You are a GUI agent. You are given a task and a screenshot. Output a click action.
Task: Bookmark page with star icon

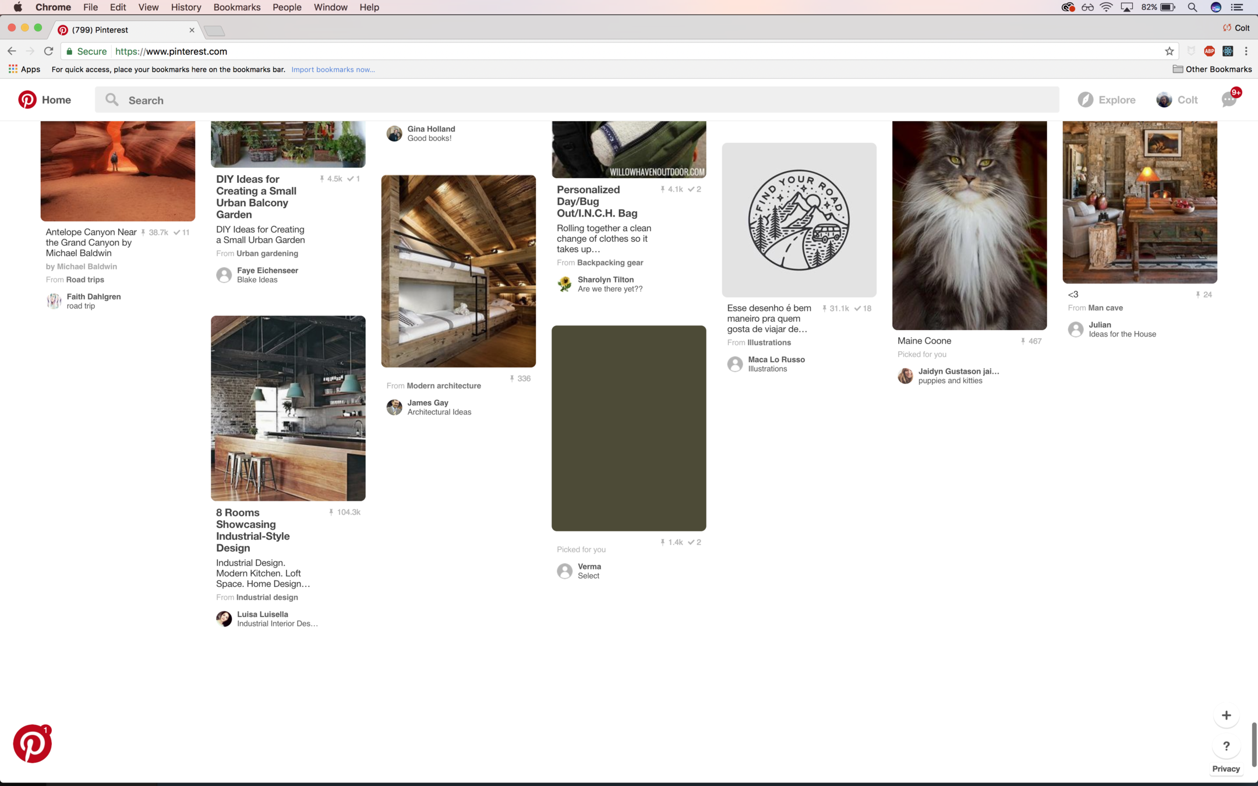1169,51
